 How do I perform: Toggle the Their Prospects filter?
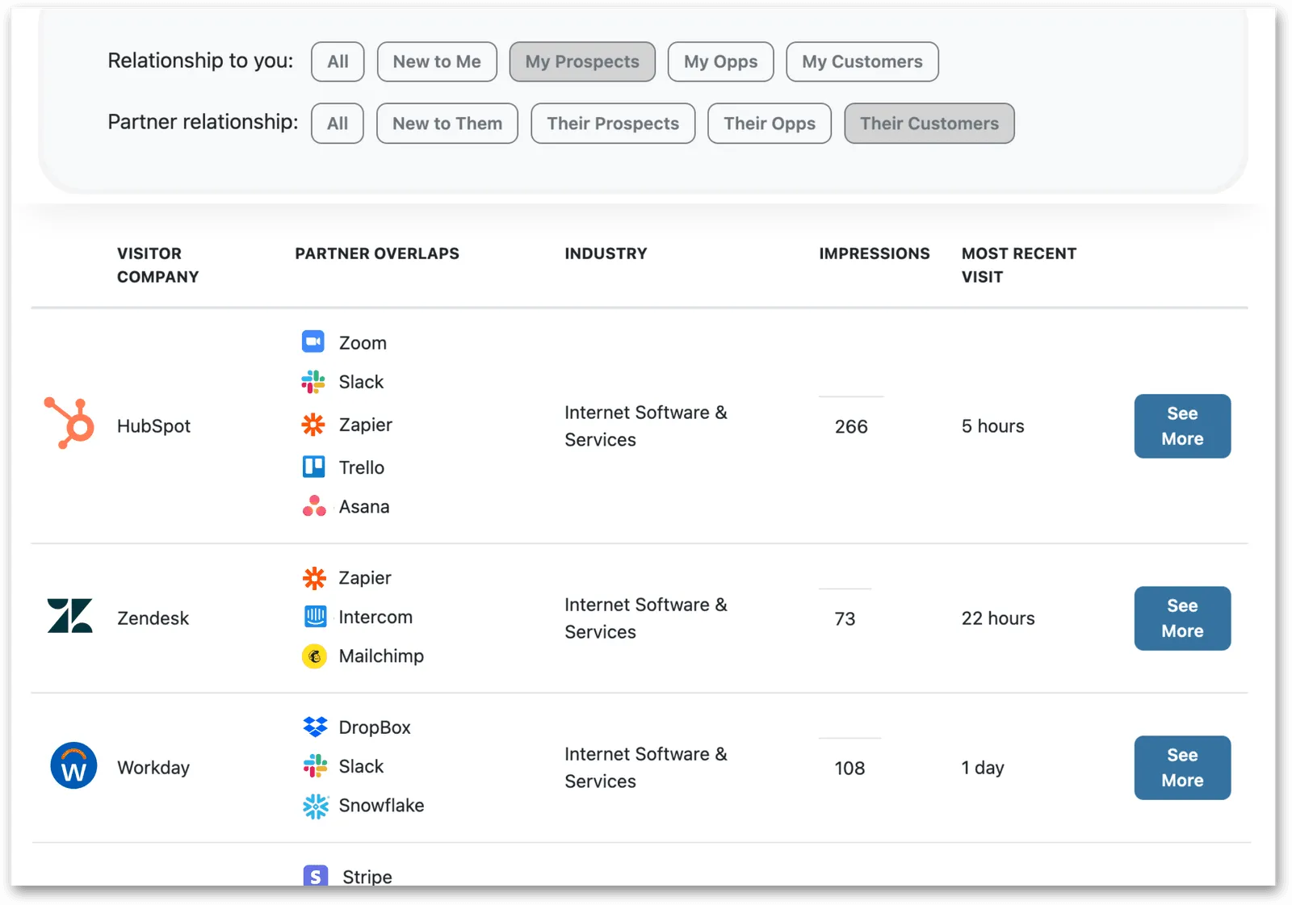point(613,124)
